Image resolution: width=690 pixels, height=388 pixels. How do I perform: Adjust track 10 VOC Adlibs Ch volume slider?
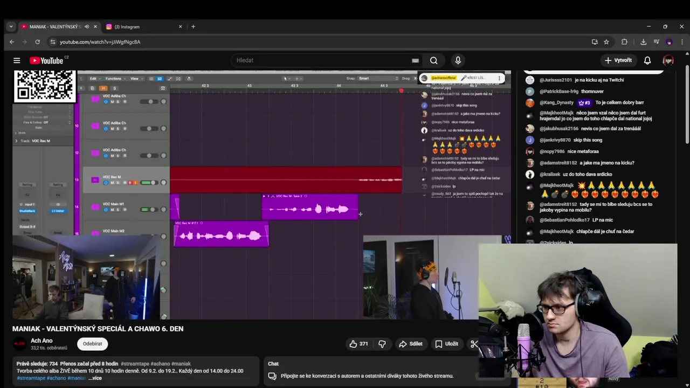tap(149, 129)
